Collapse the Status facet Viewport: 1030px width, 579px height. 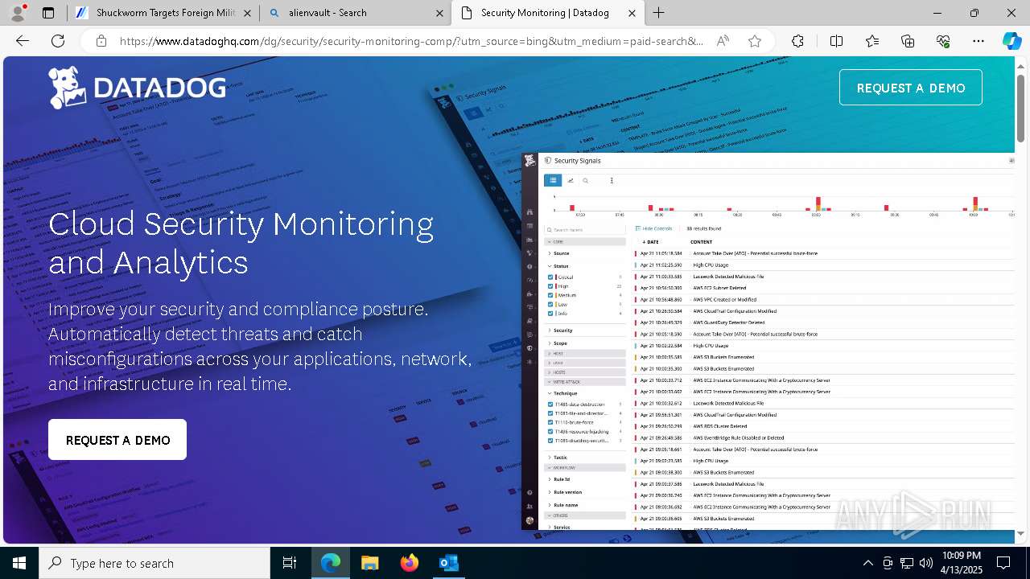pos(561,265)
